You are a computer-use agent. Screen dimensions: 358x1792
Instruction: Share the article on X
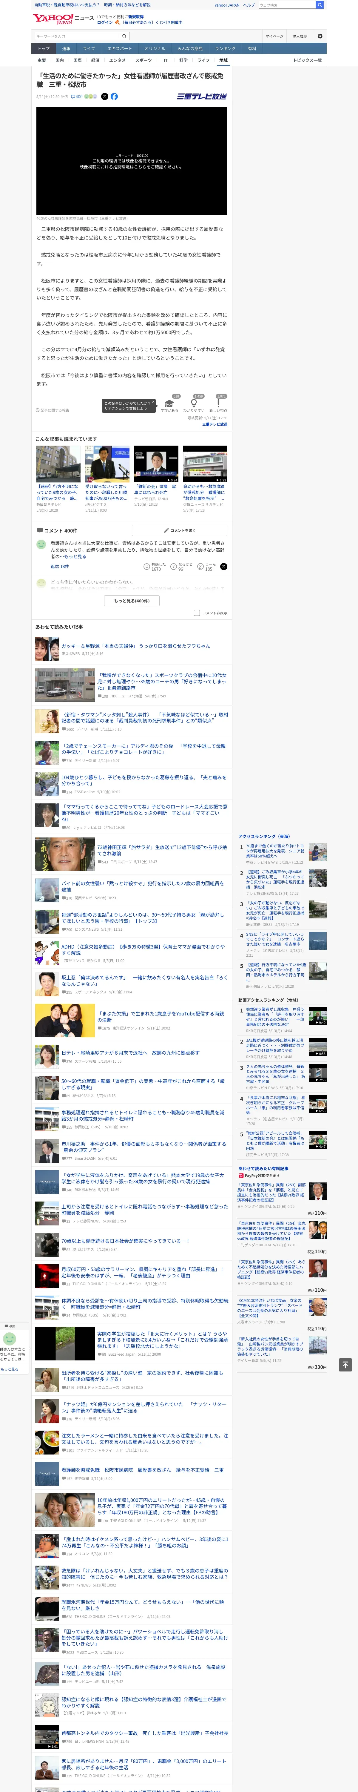coord(105,97)
